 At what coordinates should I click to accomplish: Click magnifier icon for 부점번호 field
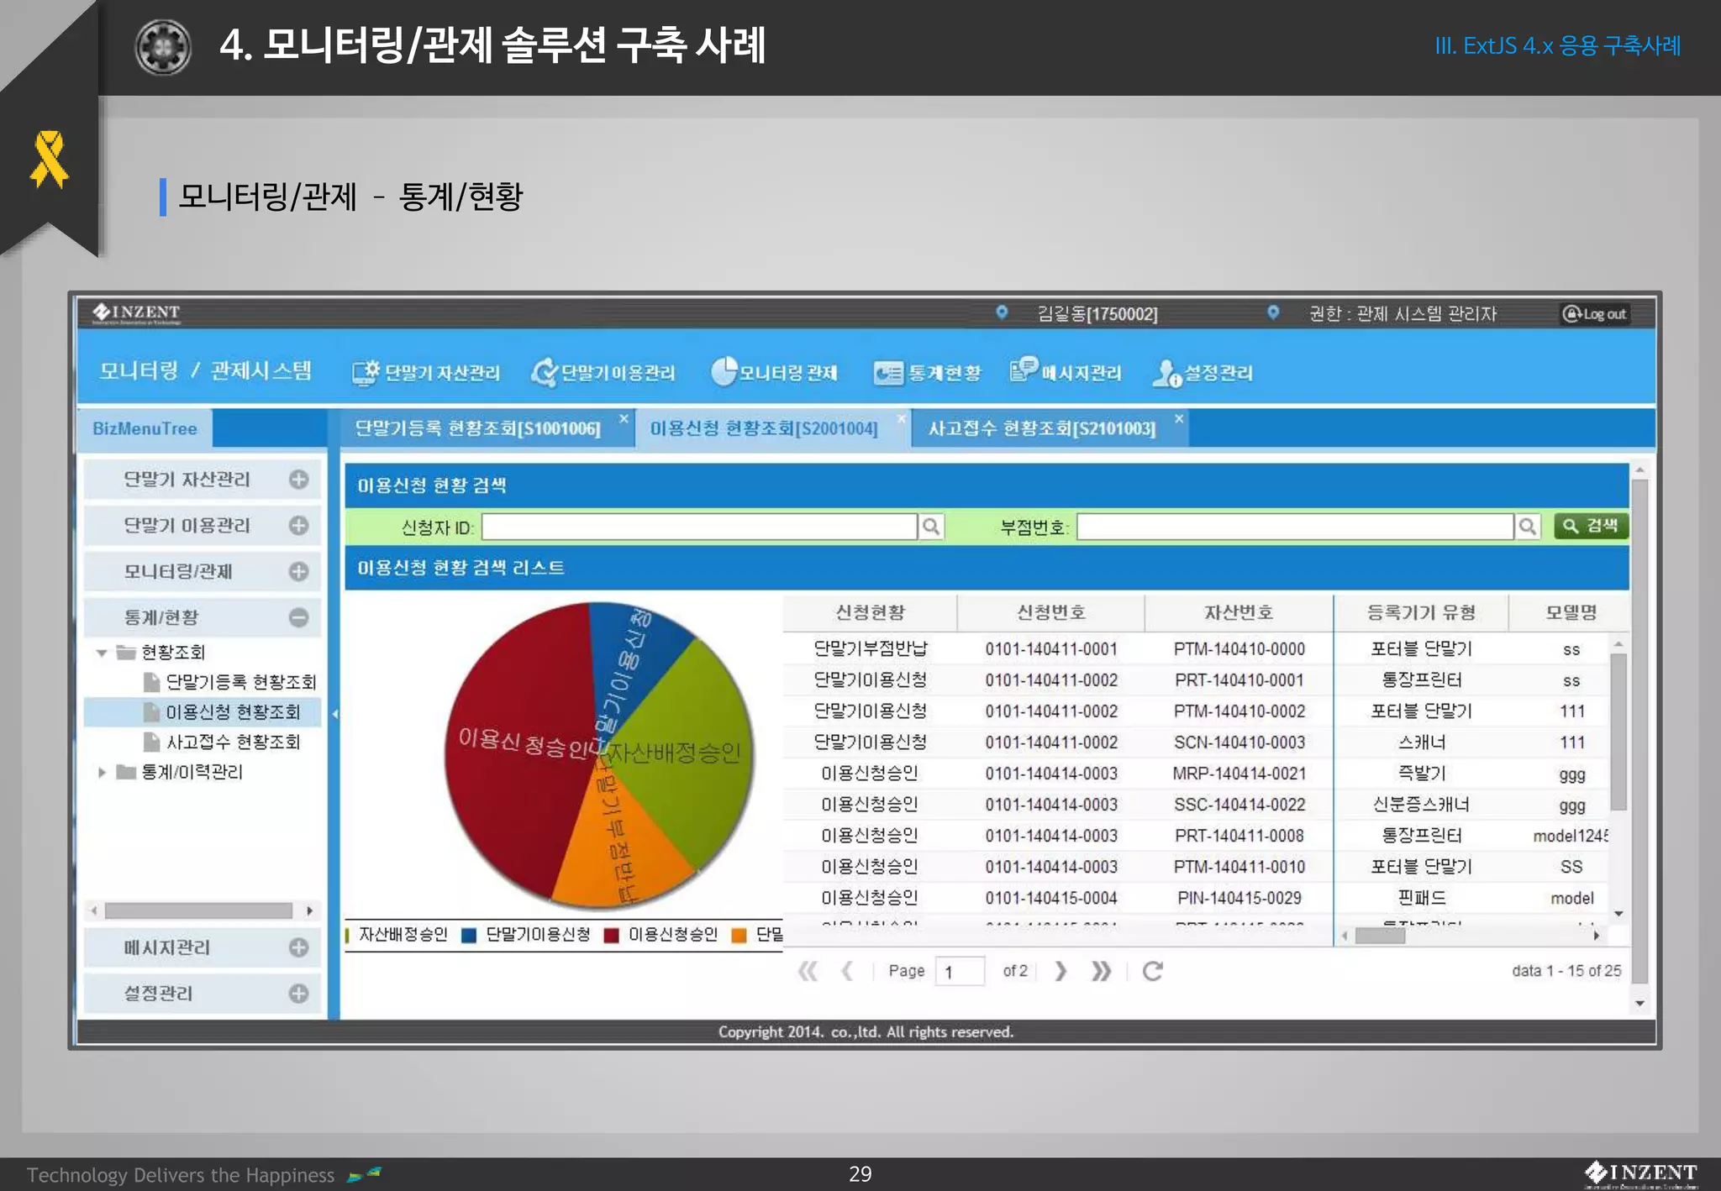coord(1528,527)
